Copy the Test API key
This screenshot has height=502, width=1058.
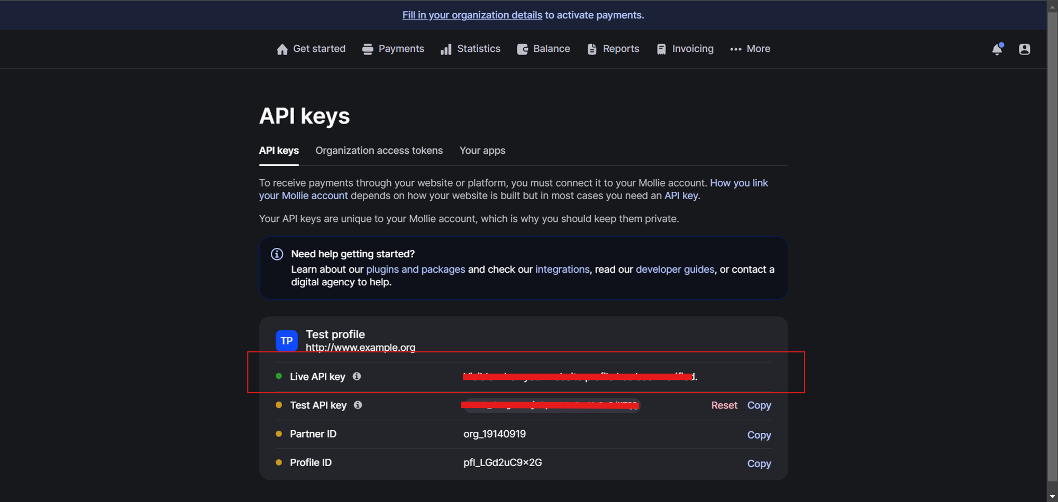(x=759, y=405)
